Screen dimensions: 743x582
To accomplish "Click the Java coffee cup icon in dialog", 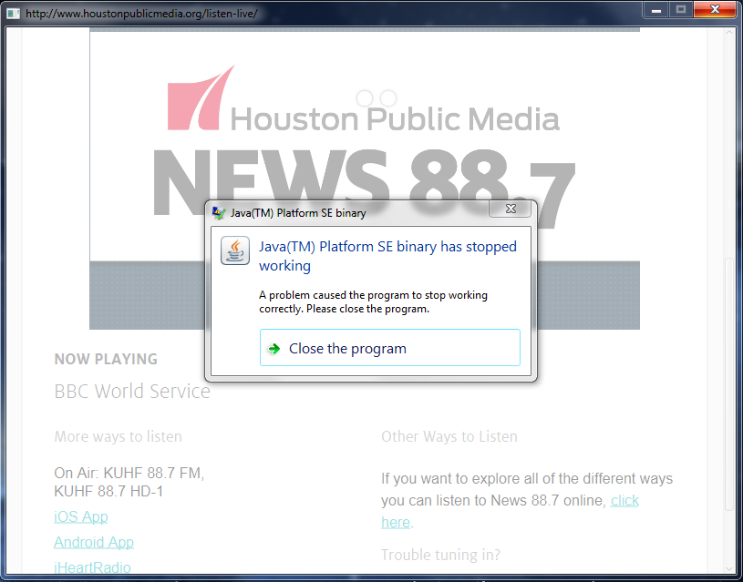I will 236,250.
